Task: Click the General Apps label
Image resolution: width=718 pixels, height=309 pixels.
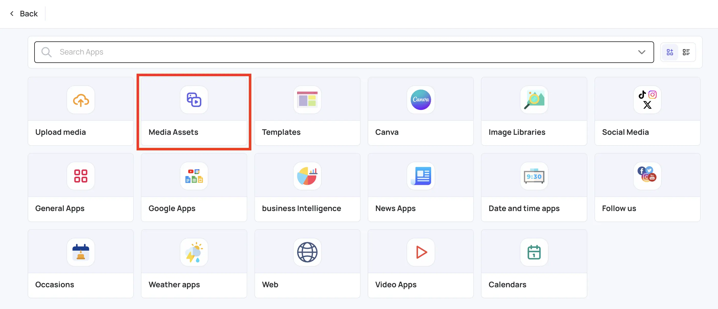Action: [x=60, y=208]
